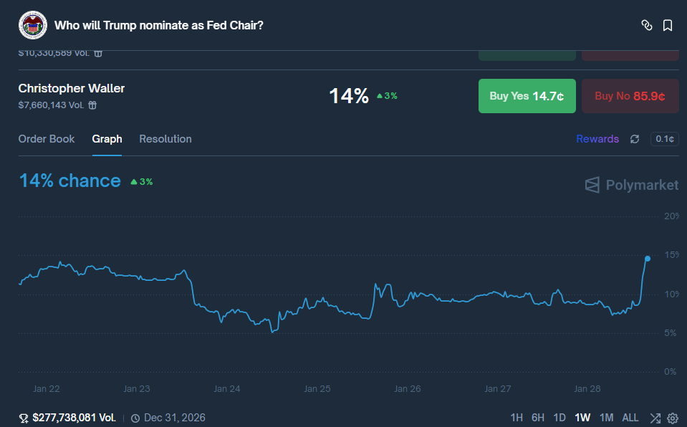Click the Federal Reserve seal logo
Image resolution: width=687 pixels, height=427 pixels.
32,26
